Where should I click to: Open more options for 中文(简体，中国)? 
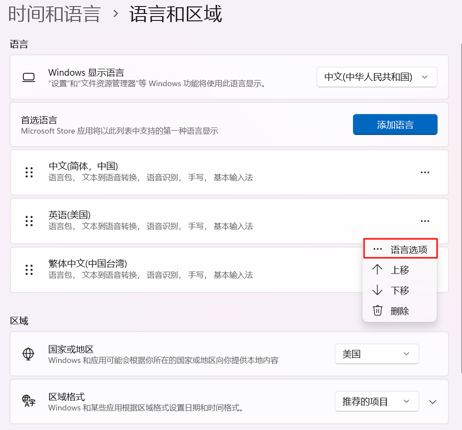click(x=425, y=172)
